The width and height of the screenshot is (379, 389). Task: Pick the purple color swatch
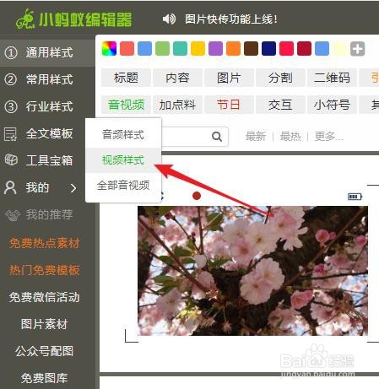pos(215,48)
